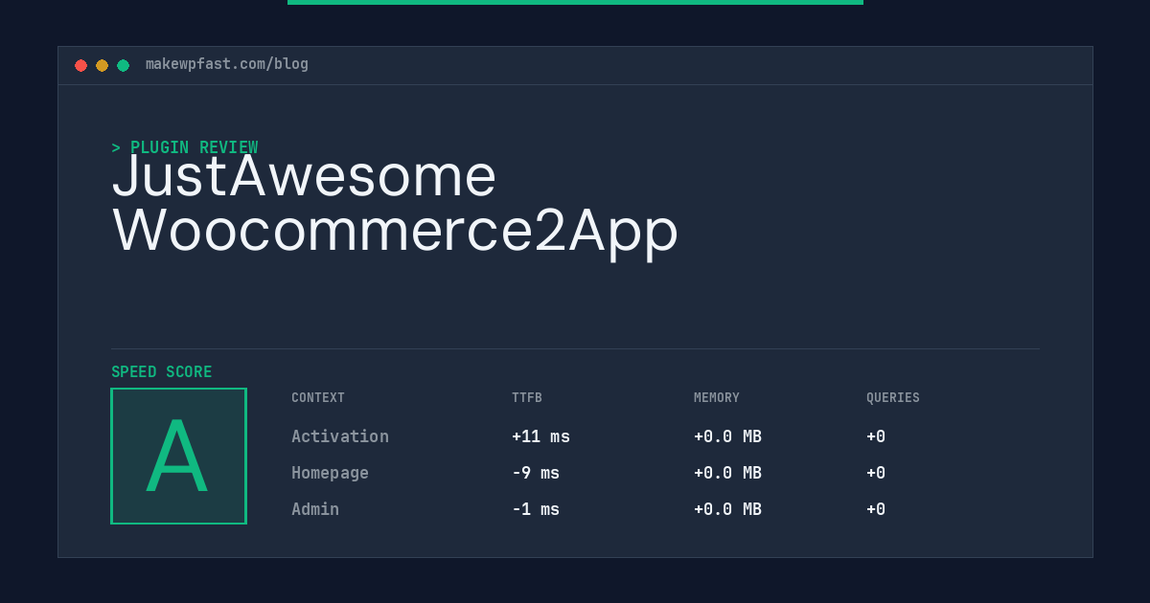Select the Activation row label
Screen dimensions: 1150x603
[340, 436]
